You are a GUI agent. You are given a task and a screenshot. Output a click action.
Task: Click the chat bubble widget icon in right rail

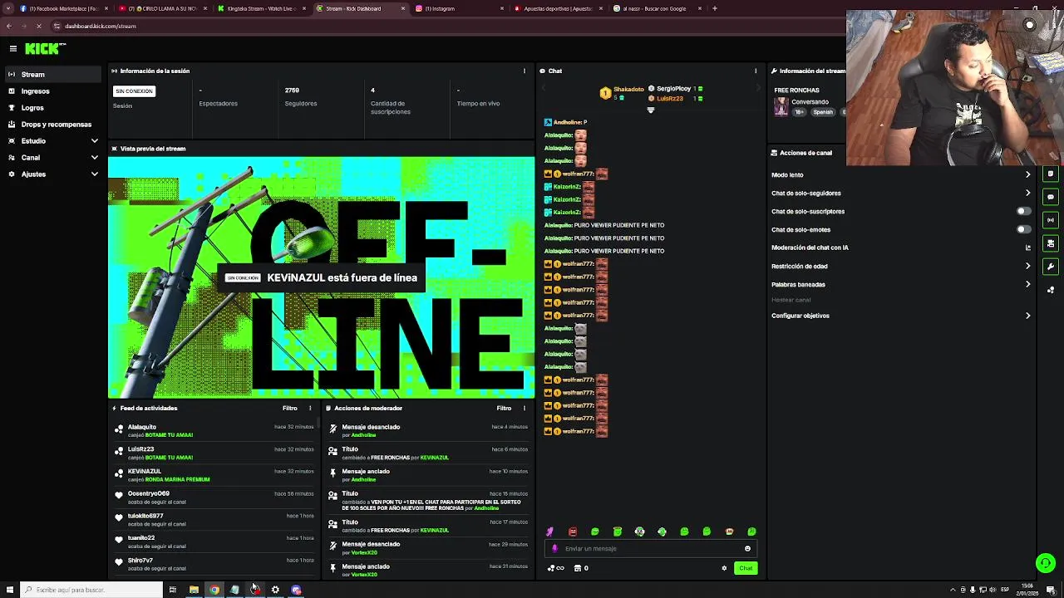pos(1051,198)
